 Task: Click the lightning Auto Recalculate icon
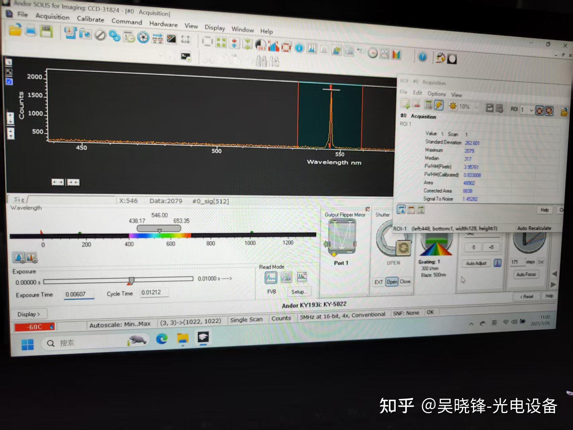coord(439,106)
